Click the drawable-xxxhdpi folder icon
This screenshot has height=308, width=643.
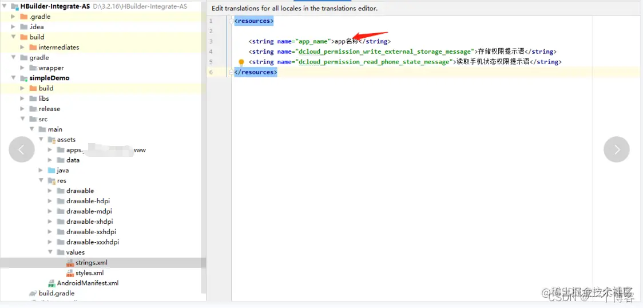(61, 242)
